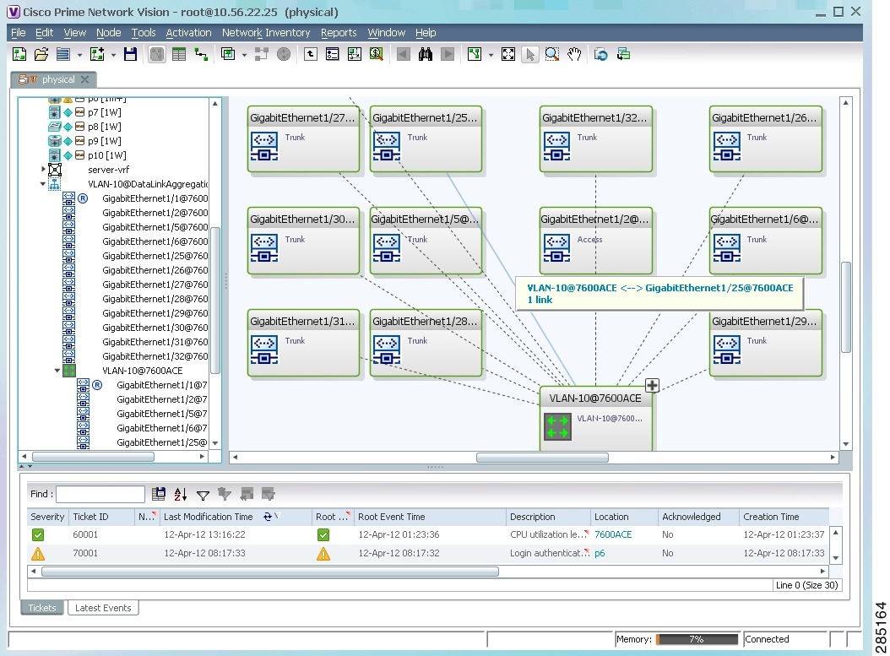Click the funnel Filter icon in tickets toolbar

pos(203,495)
